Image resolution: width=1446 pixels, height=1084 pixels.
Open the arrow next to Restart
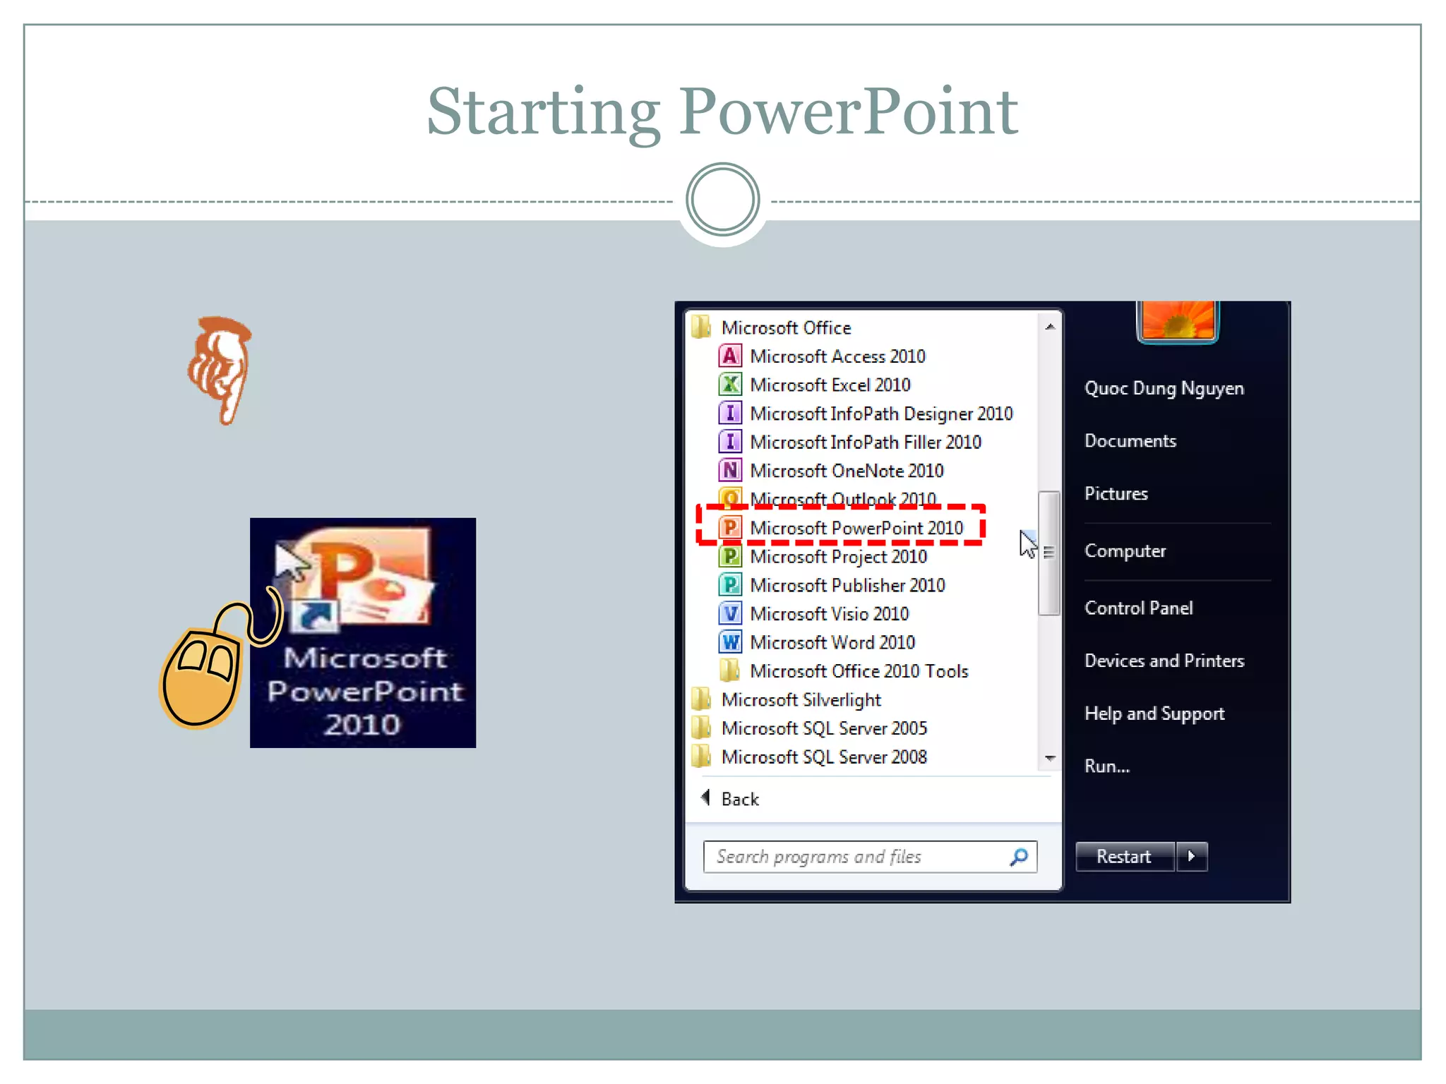pos(1192,857)
